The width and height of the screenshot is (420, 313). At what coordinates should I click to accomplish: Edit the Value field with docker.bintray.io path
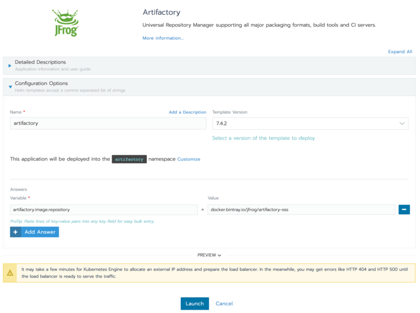click(x=301, y=210)
